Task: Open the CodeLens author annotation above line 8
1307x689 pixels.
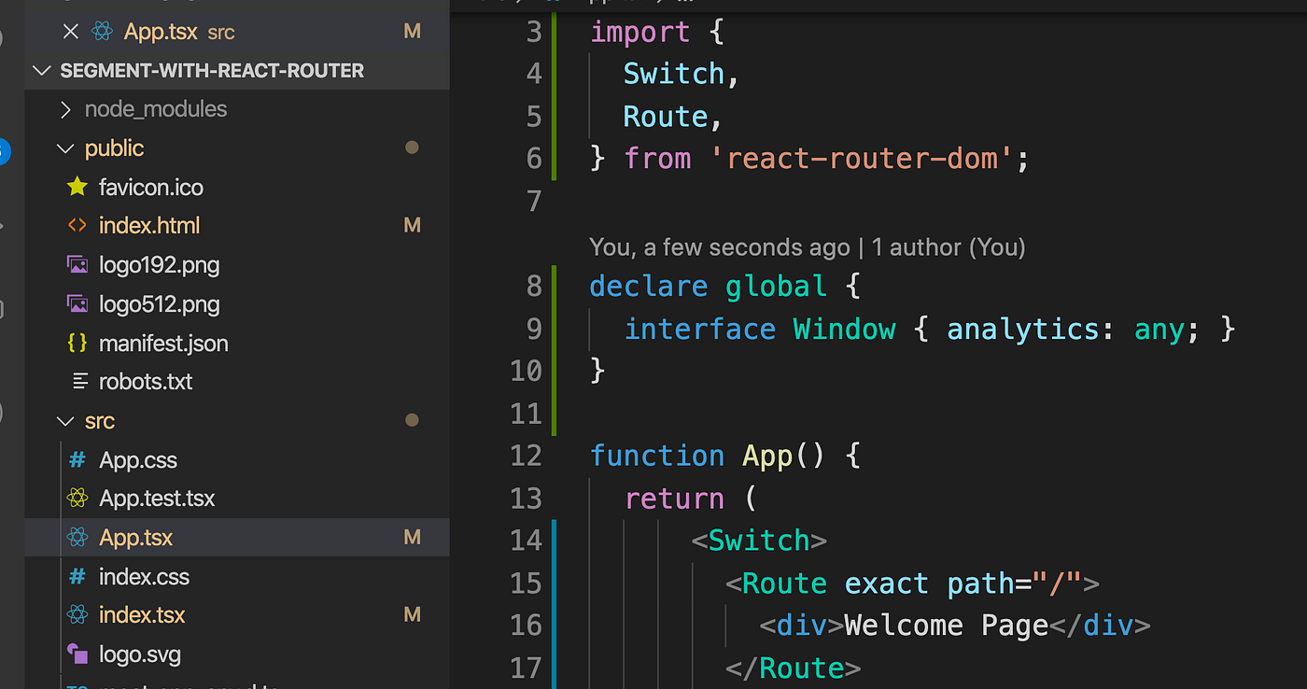Action: [x=807, y=246]
